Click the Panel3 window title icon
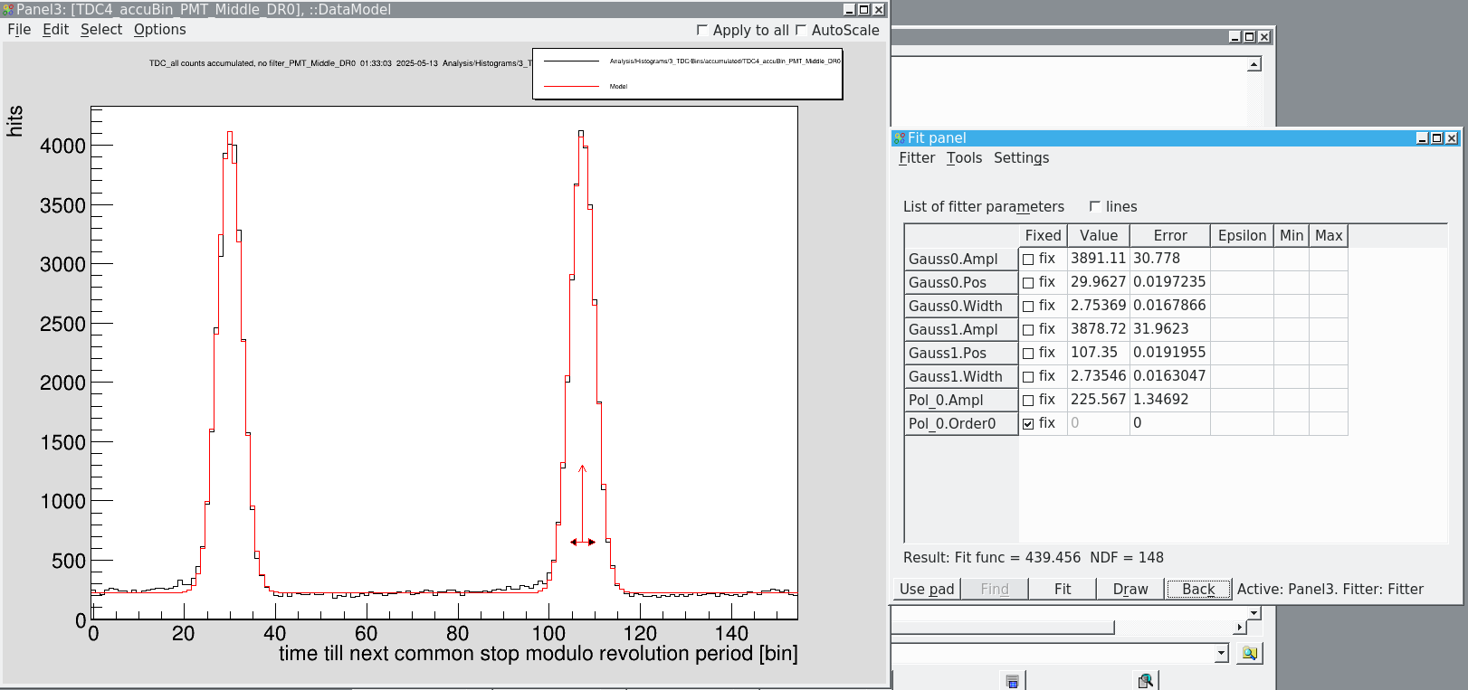 pos(8,10)
